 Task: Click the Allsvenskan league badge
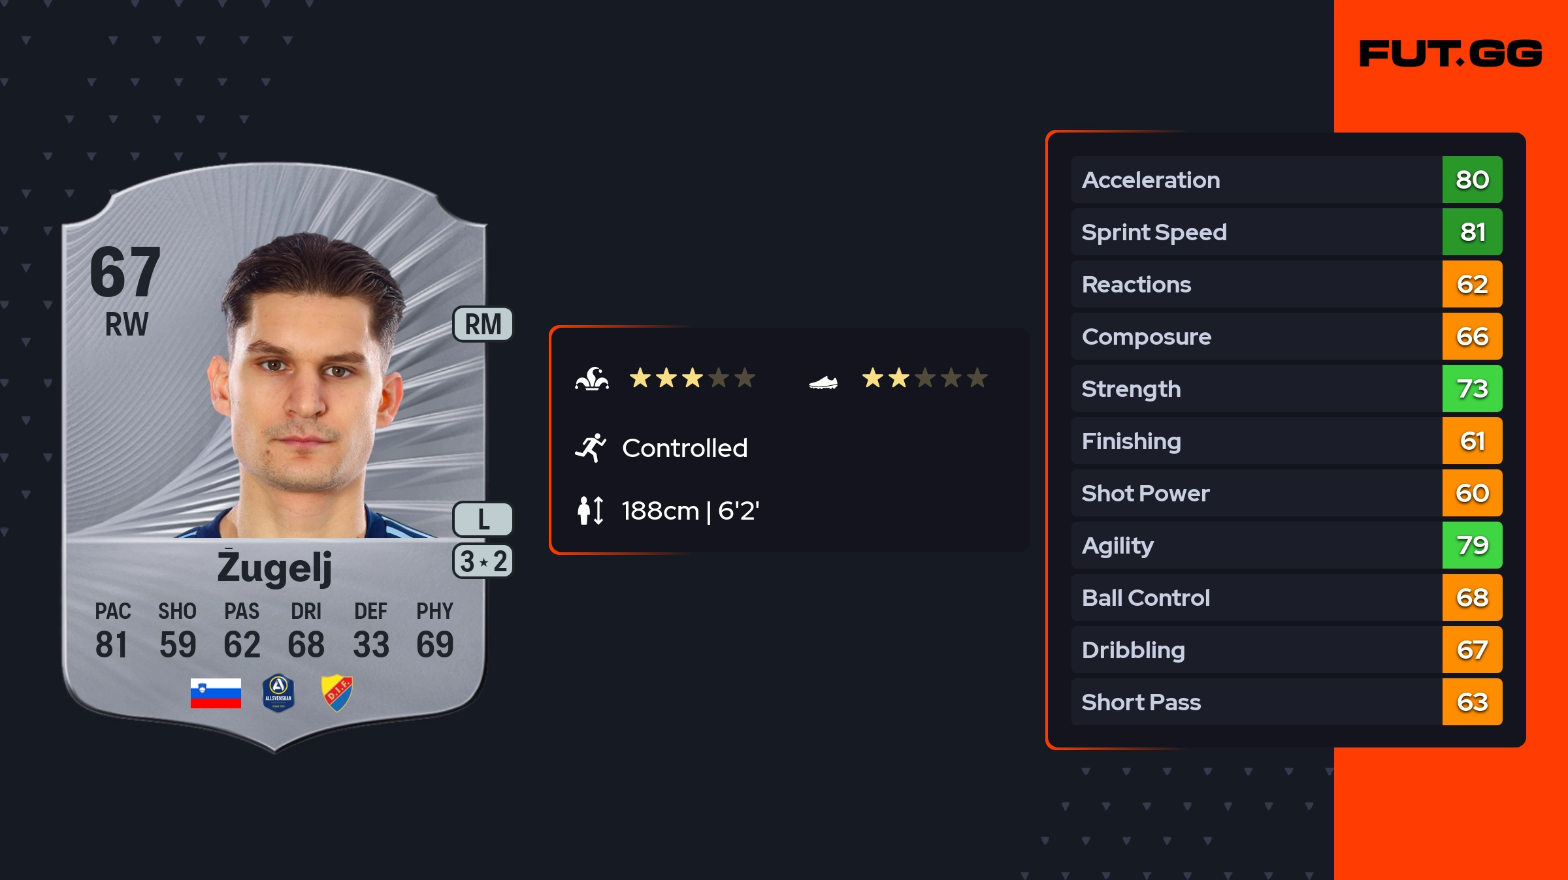pyautogui.click(x=278, y=693)
